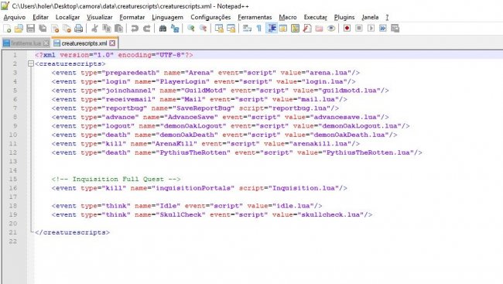Screen dimensions: 503x284
Task: Play back the recorded macro
Action: (371, 29)
